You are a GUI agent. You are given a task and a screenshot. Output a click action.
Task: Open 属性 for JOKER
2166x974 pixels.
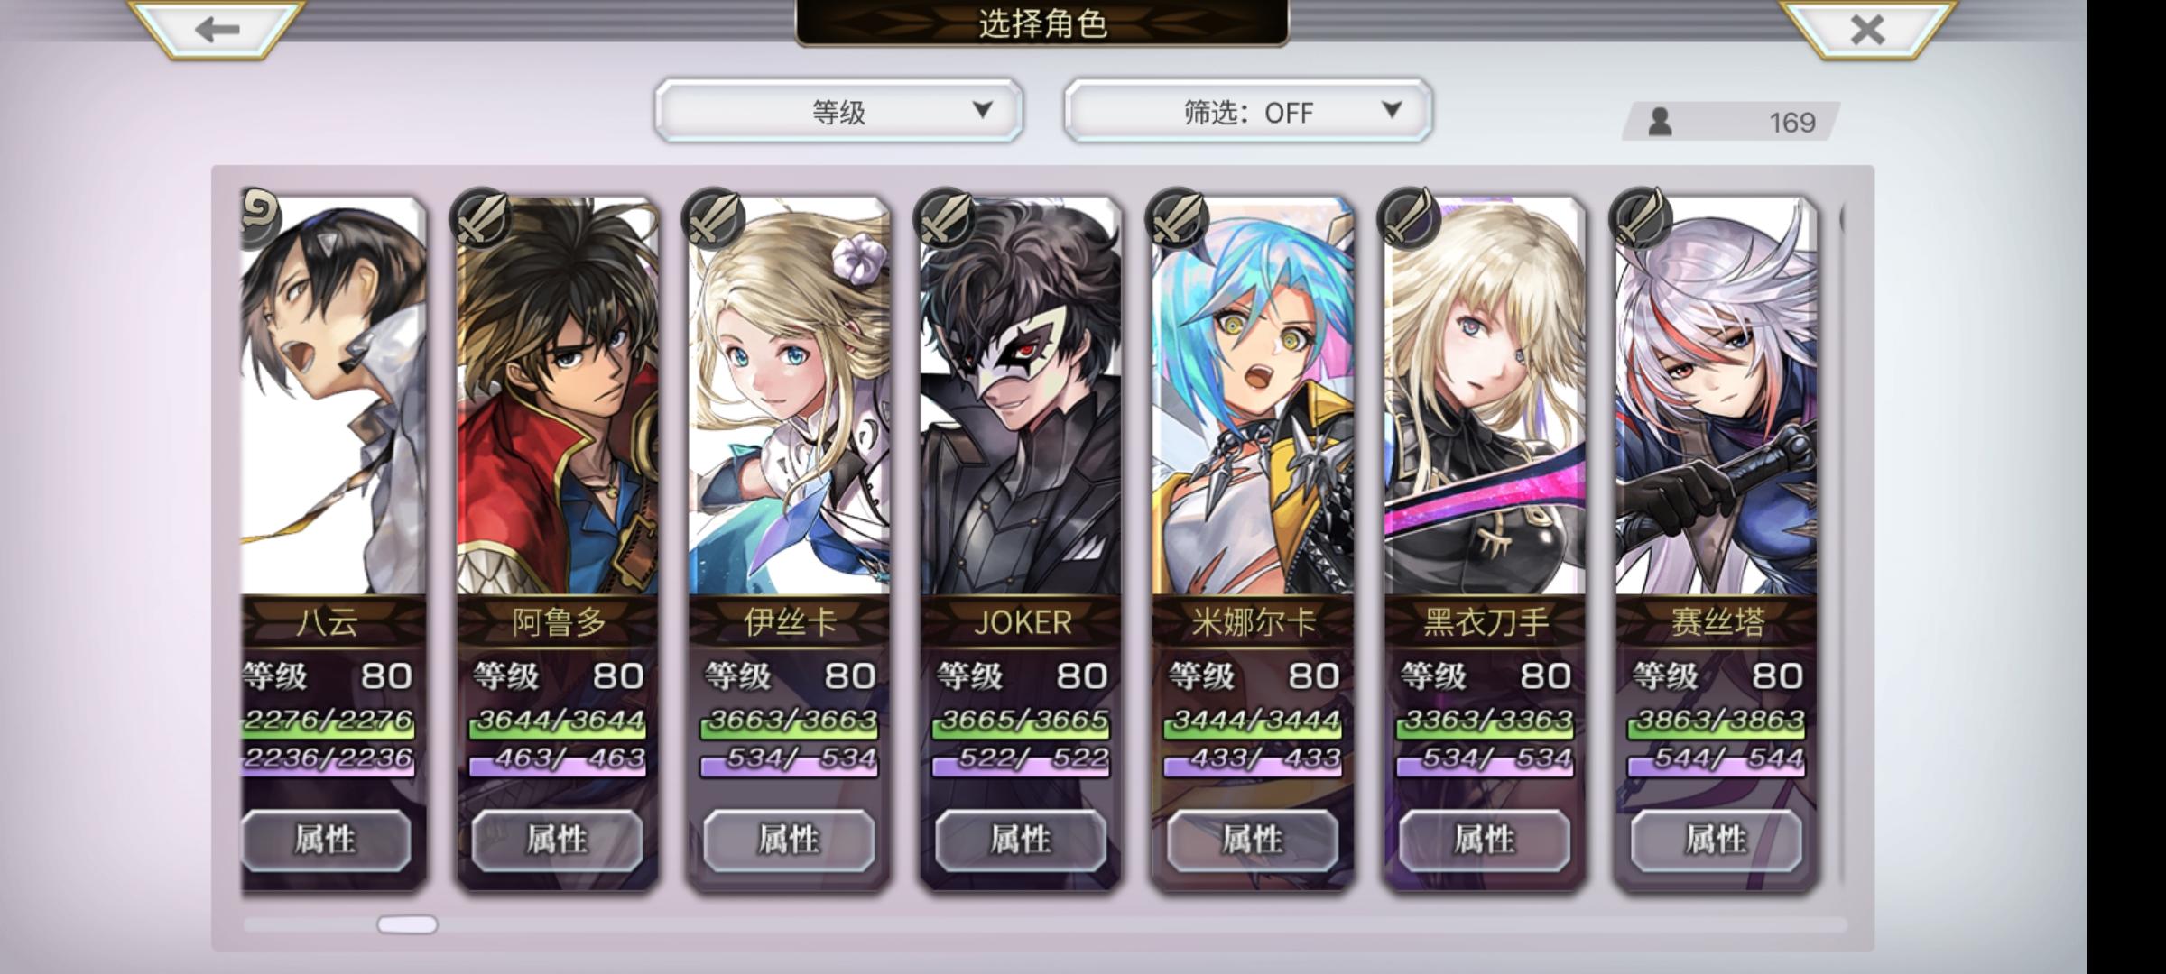1021,841
